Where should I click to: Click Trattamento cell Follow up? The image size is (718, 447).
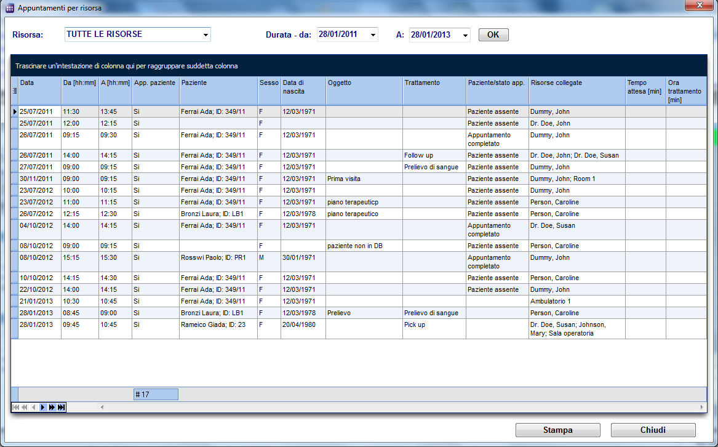point(434,155)
